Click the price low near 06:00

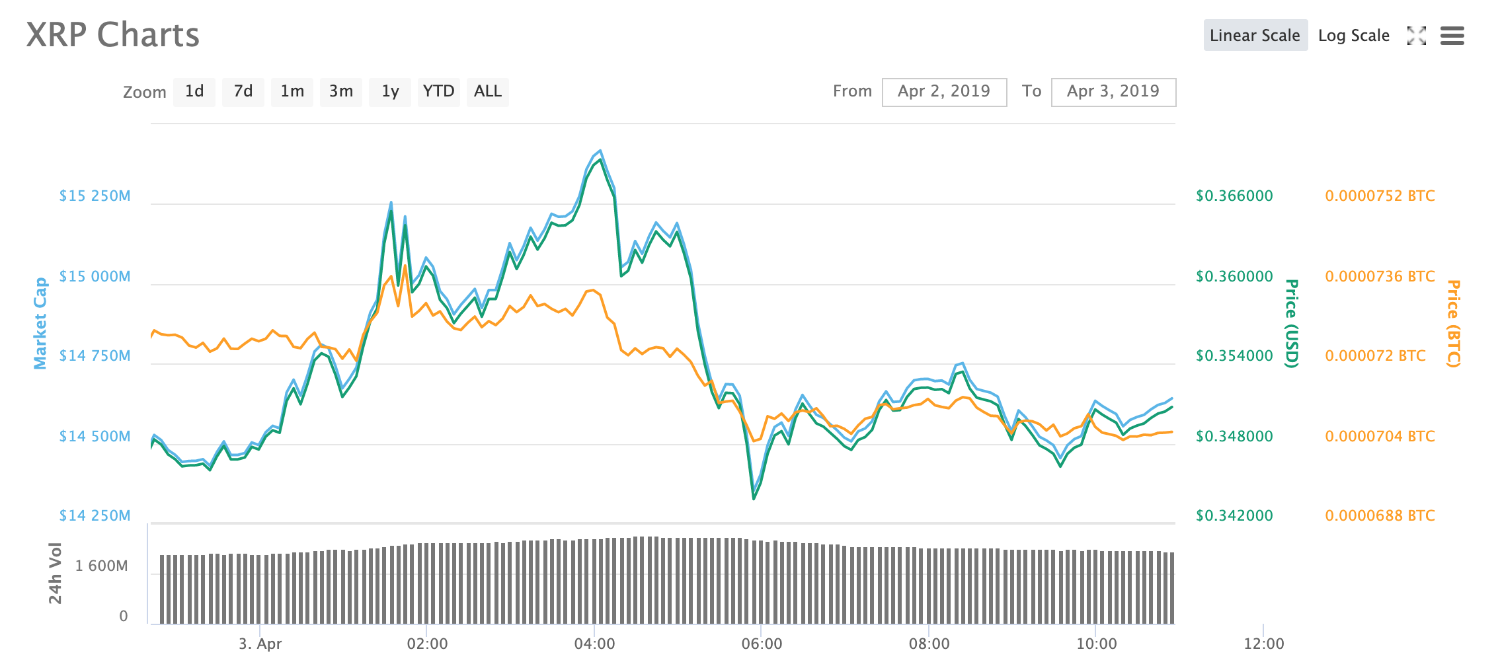pyautogui.click(x=754, y=498)
